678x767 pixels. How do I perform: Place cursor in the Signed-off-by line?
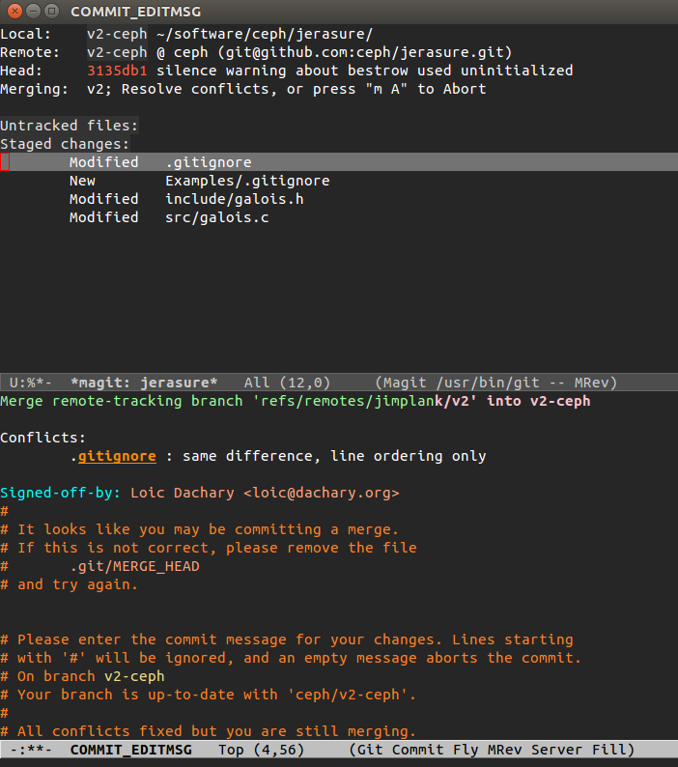200,493
